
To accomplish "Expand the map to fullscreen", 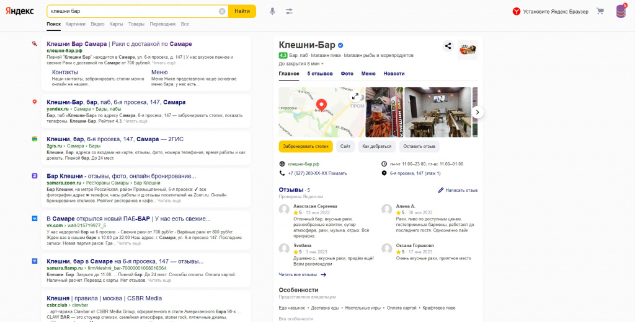I will (355, 96).
